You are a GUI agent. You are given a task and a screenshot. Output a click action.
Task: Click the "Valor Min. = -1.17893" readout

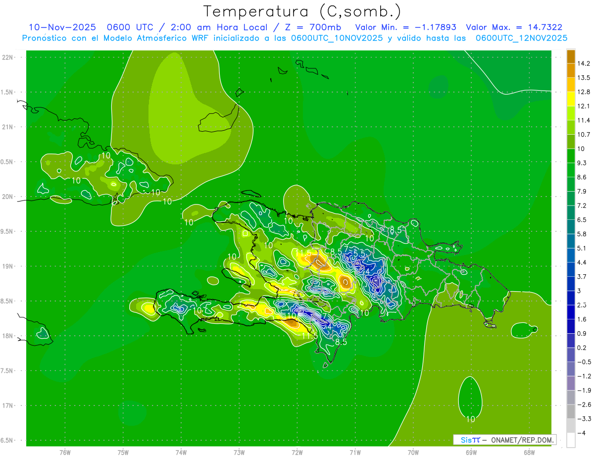coord(406,27)
